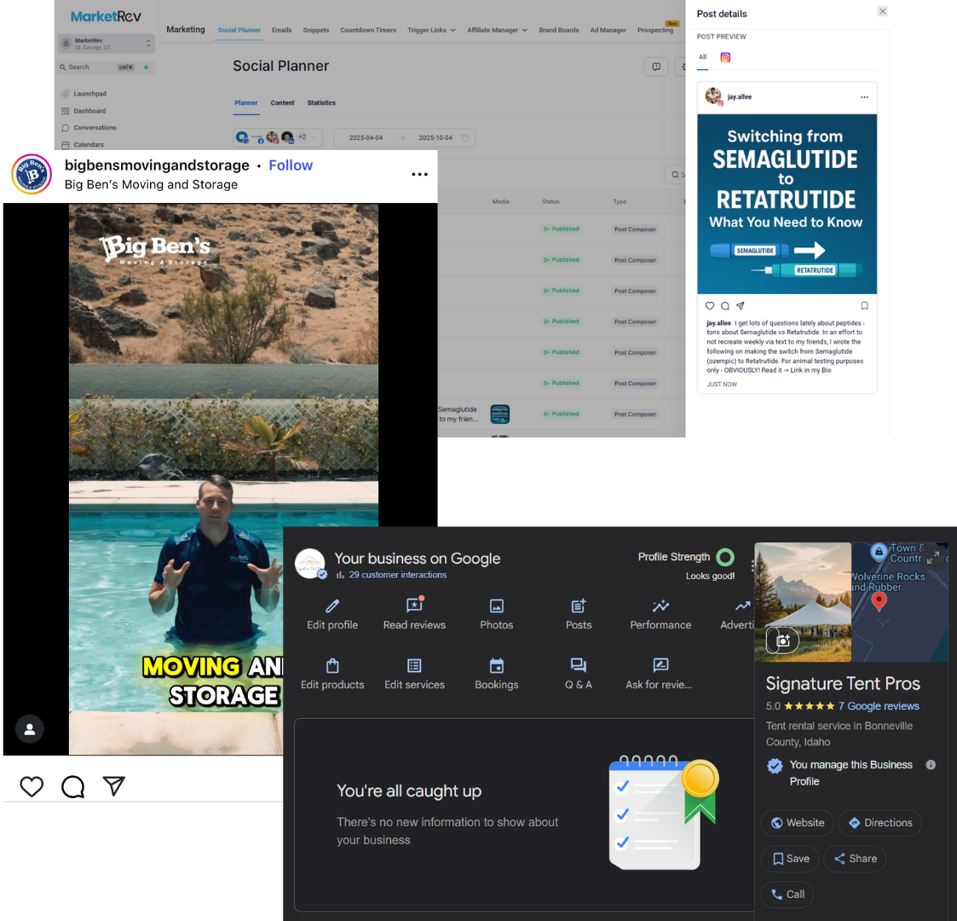This screenshot has width=957, height=921.
Task: Click the Bookings calendar icon
Action: [x=497, y=665]
